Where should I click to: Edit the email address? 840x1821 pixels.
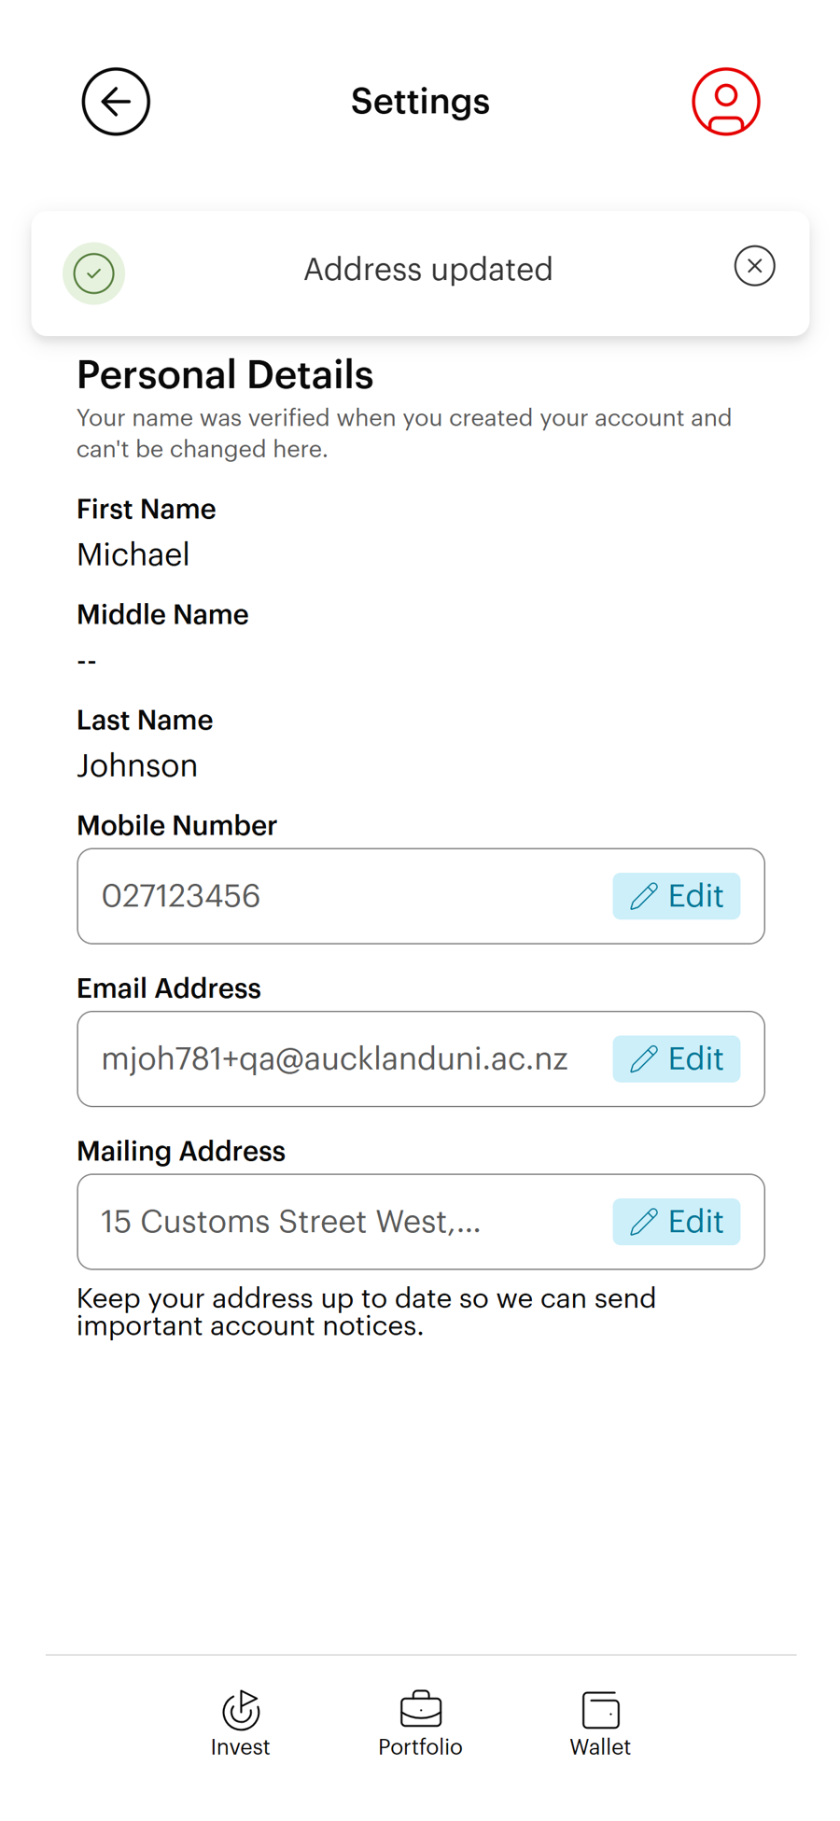677,1058
